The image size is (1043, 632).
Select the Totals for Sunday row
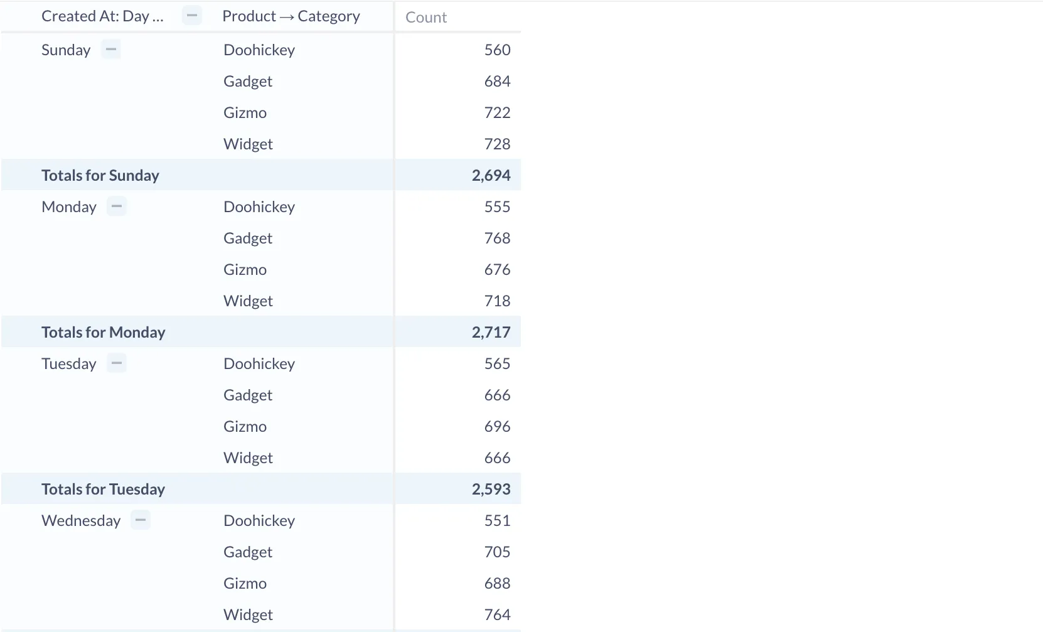point(100,174)
